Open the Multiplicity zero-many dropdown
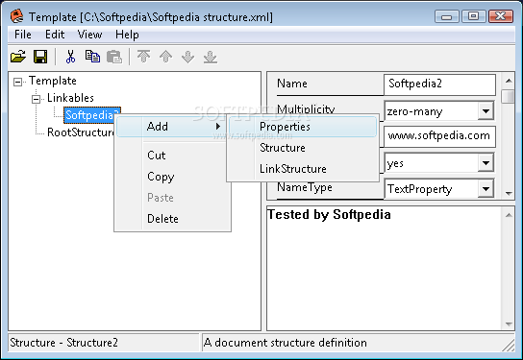 [x=486, y=111]
